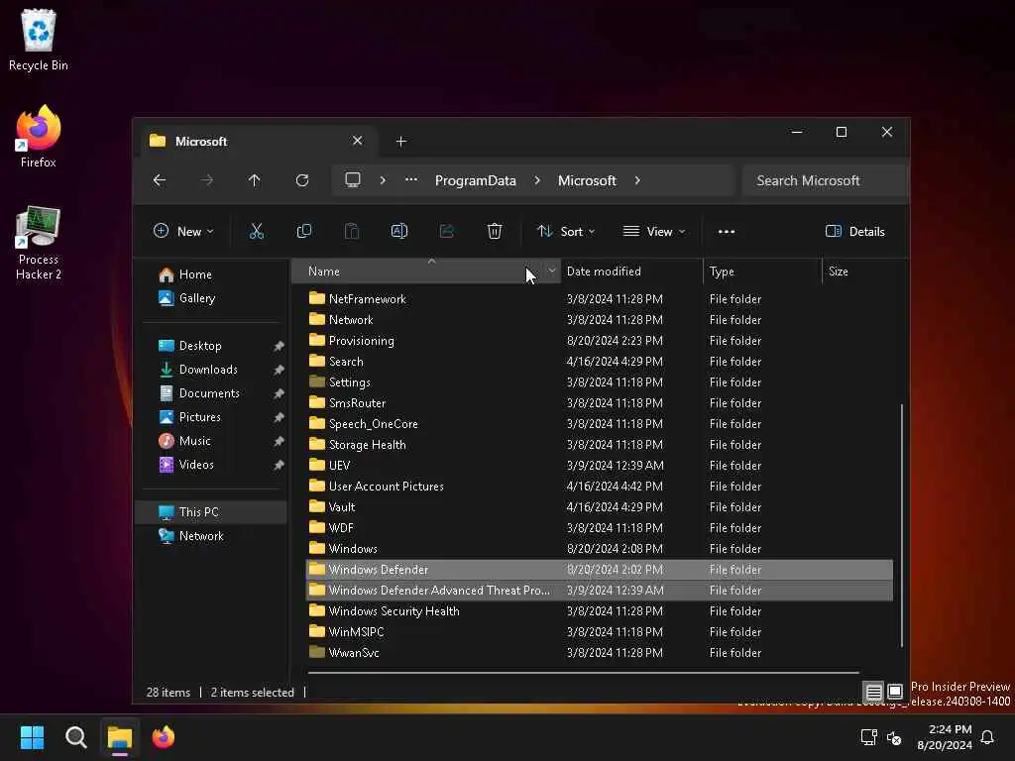Click the Copy icon in toolbar

pyautogui.click(x=303, y=231)
